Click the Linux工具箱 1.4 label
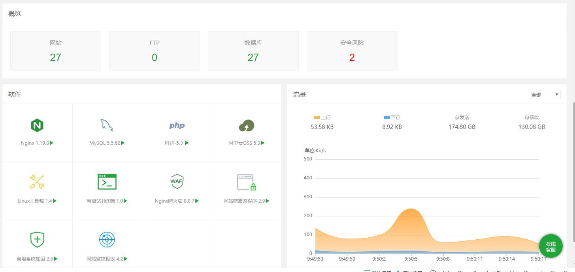Image resolution: width=575 pixels, height=272 pixels. point(35,201)
